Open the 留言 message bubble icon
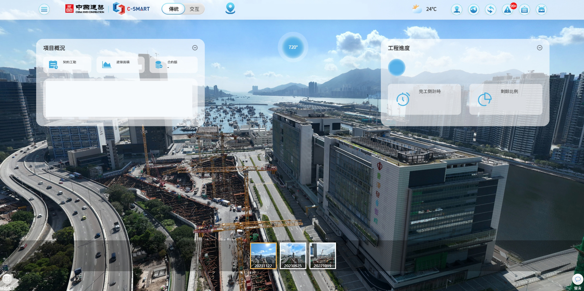 (x=577, y=279)
